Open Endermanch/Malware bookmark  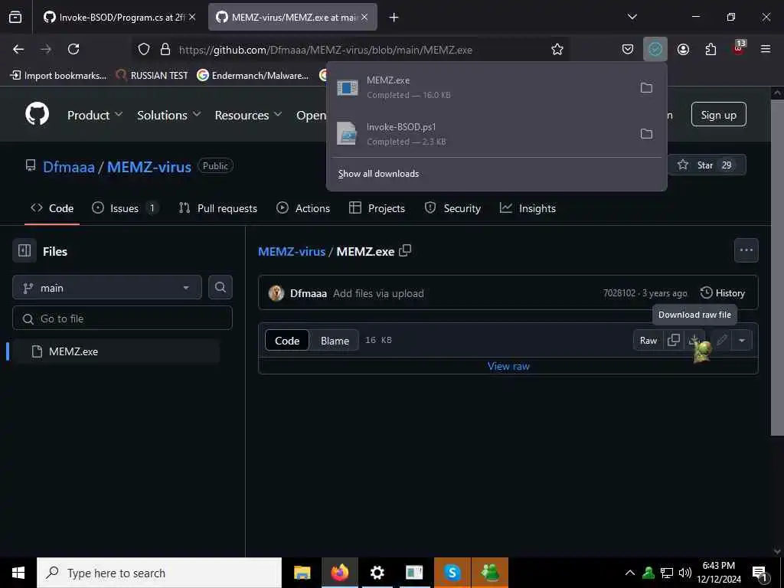pos(253,75)
